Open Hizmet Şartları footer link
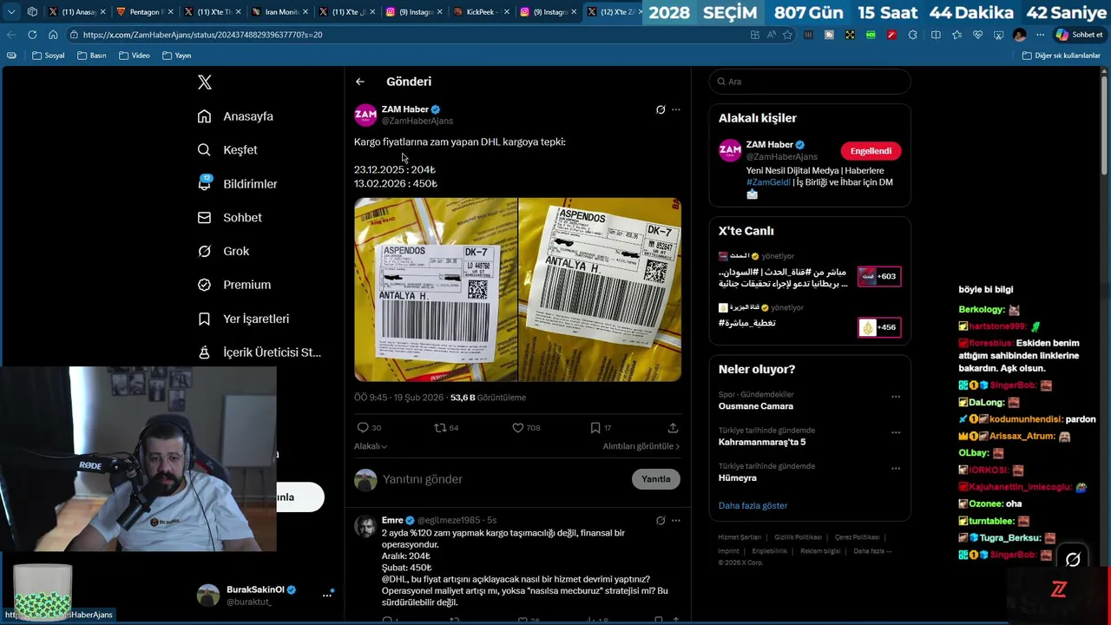The width and height of the screenshot is (1111, 625). pos(740,537)
